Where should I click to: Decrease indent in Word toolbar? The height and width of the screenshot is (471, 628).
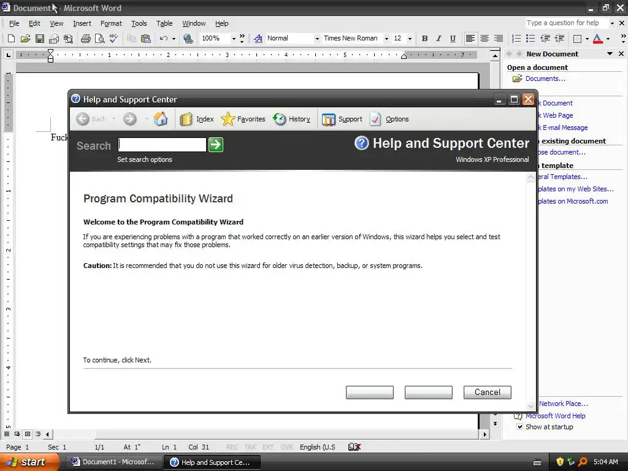[x=545, y=39]
